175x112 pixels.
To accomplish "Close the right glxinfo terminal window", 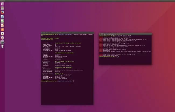I will [100, 34].
